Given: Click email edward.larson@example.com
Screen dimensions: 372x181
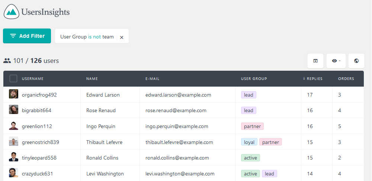Looking at the screenshot, I should tap(179, 95).
